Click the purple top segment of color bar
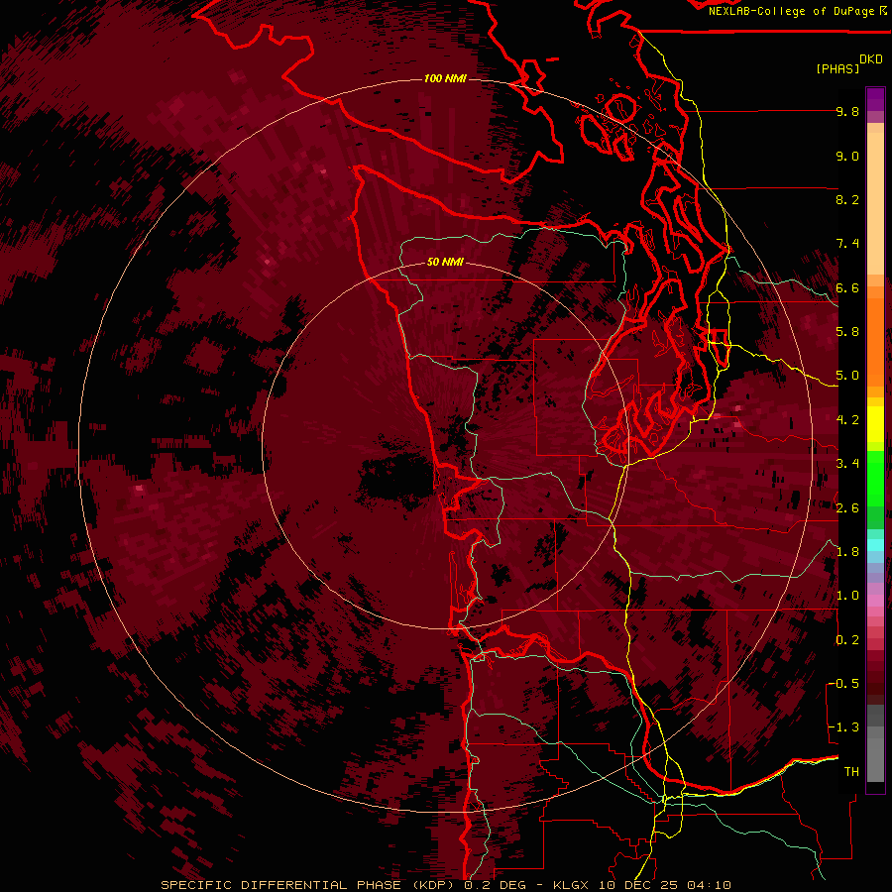 point(875,99)
